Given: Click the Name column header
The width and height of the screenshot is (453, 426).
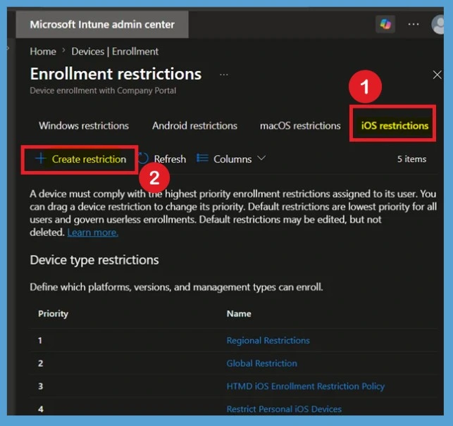Looking at the screenshot, I should pos(239,313).
